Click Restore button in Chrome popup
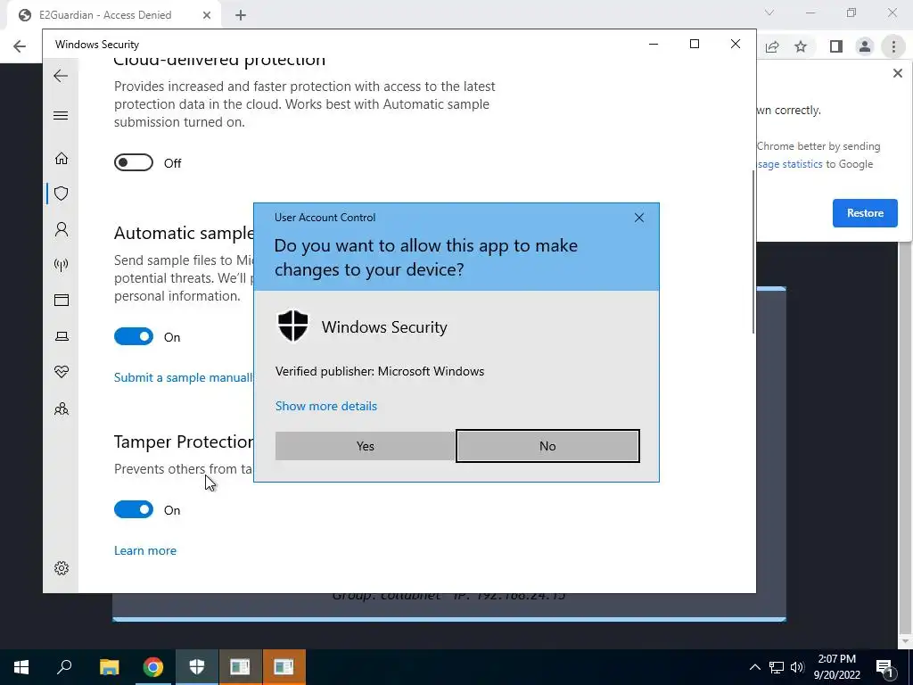The image size is (913, 685). [x=865, y=213]
